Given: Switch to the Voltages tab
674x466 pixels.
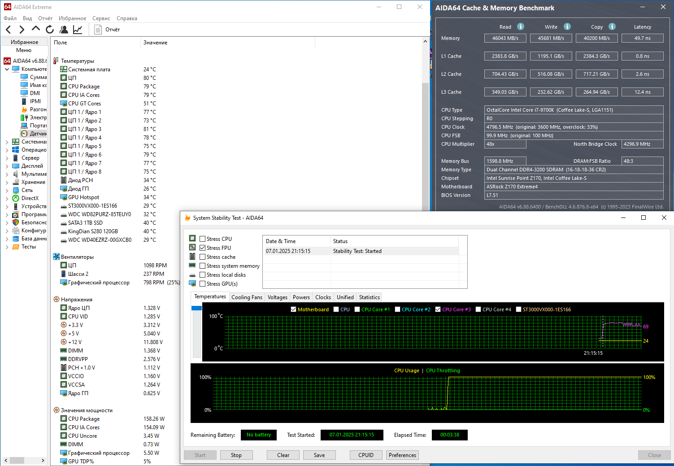Looking at the screenshot, I should tap(278, 297).
